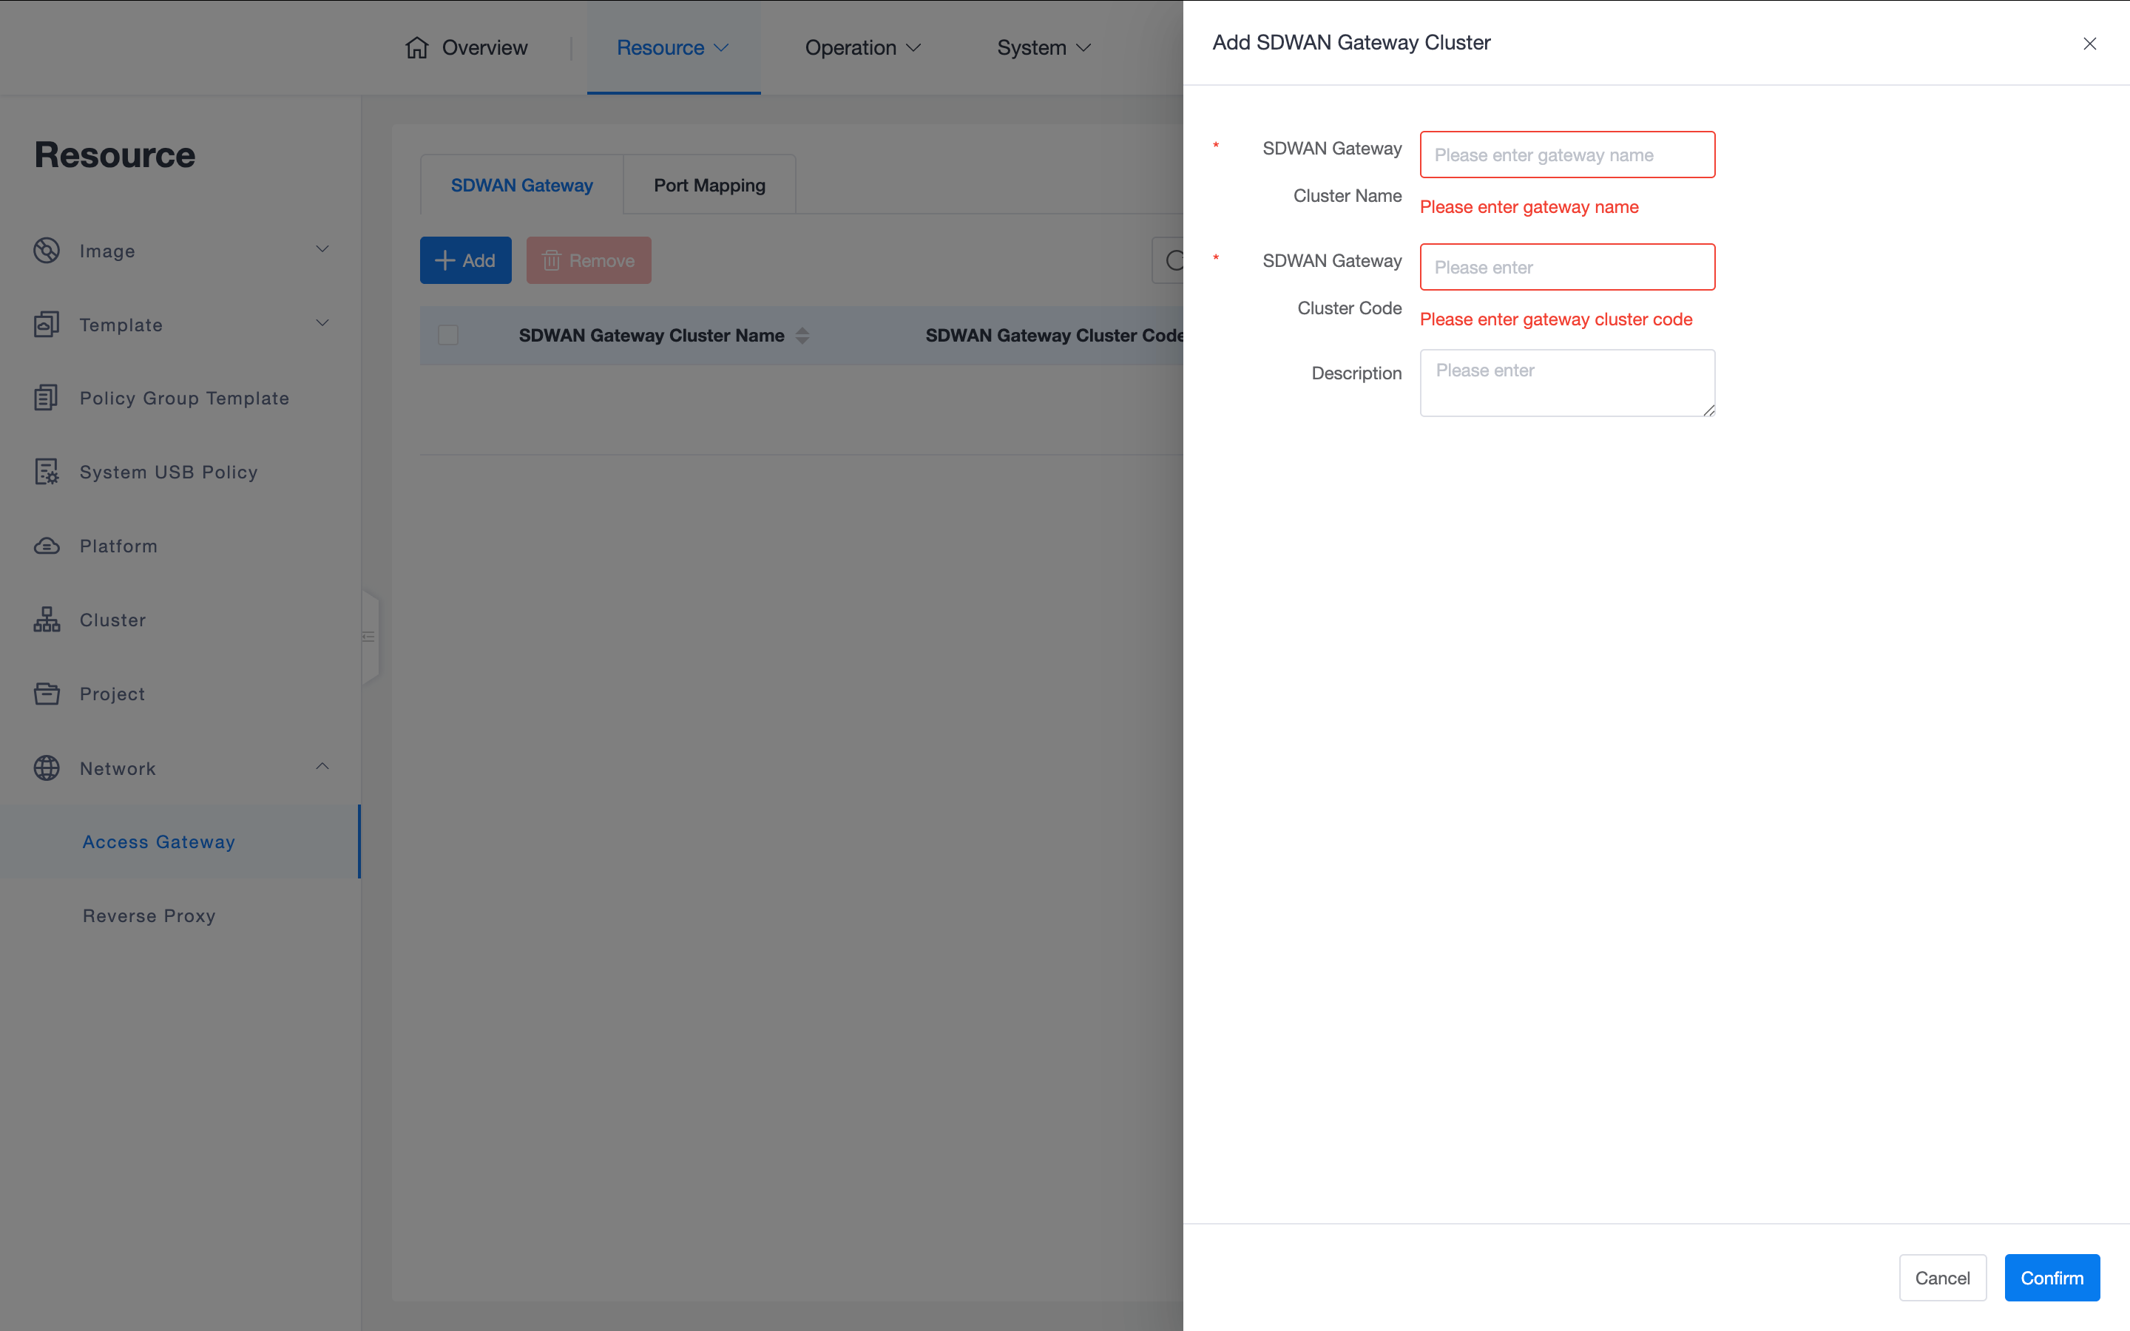
Task: Click the Image sidebar icon
Action: click(47, 251)
